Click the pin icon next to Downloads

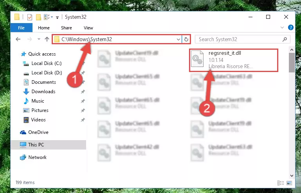point(83,92)
